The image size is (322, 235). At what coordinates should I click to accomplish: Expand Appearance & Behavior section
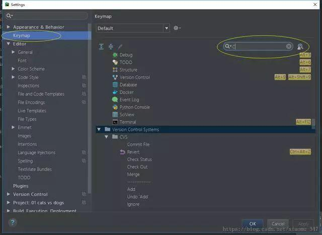(8, 27)
